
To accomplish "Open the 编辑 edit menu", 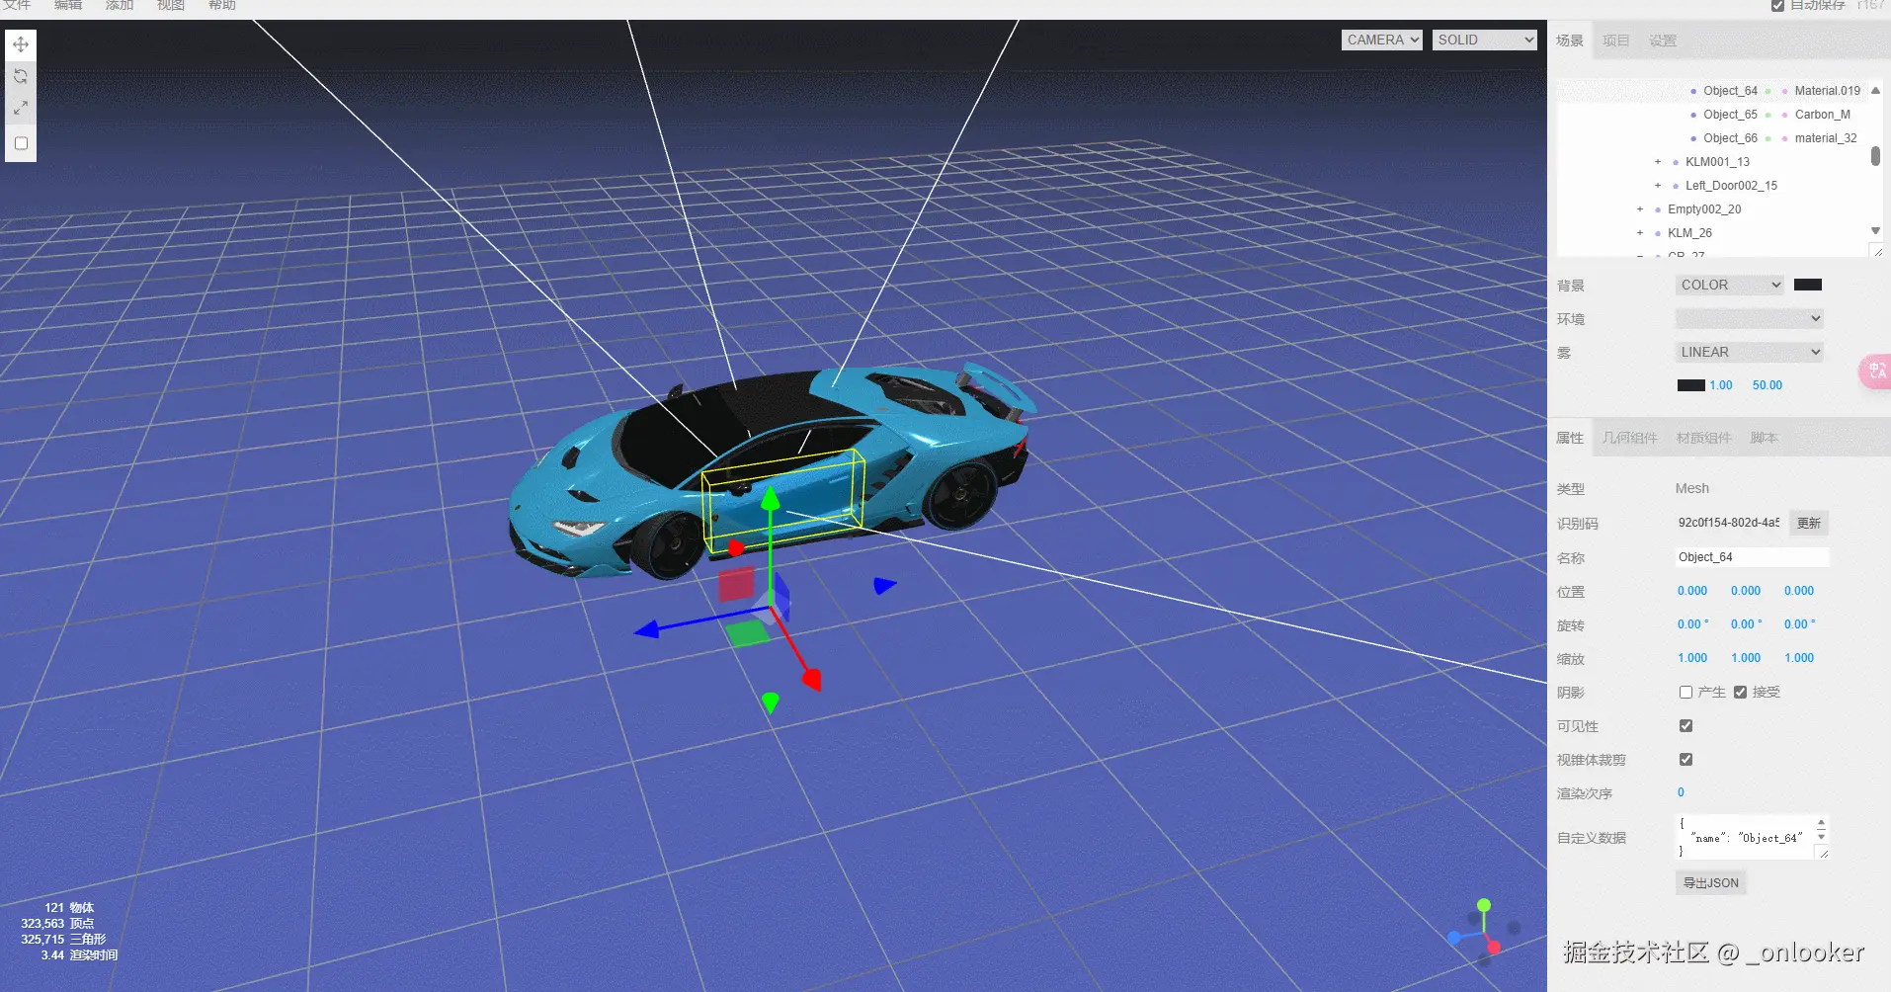I will (x=68, y=5).
